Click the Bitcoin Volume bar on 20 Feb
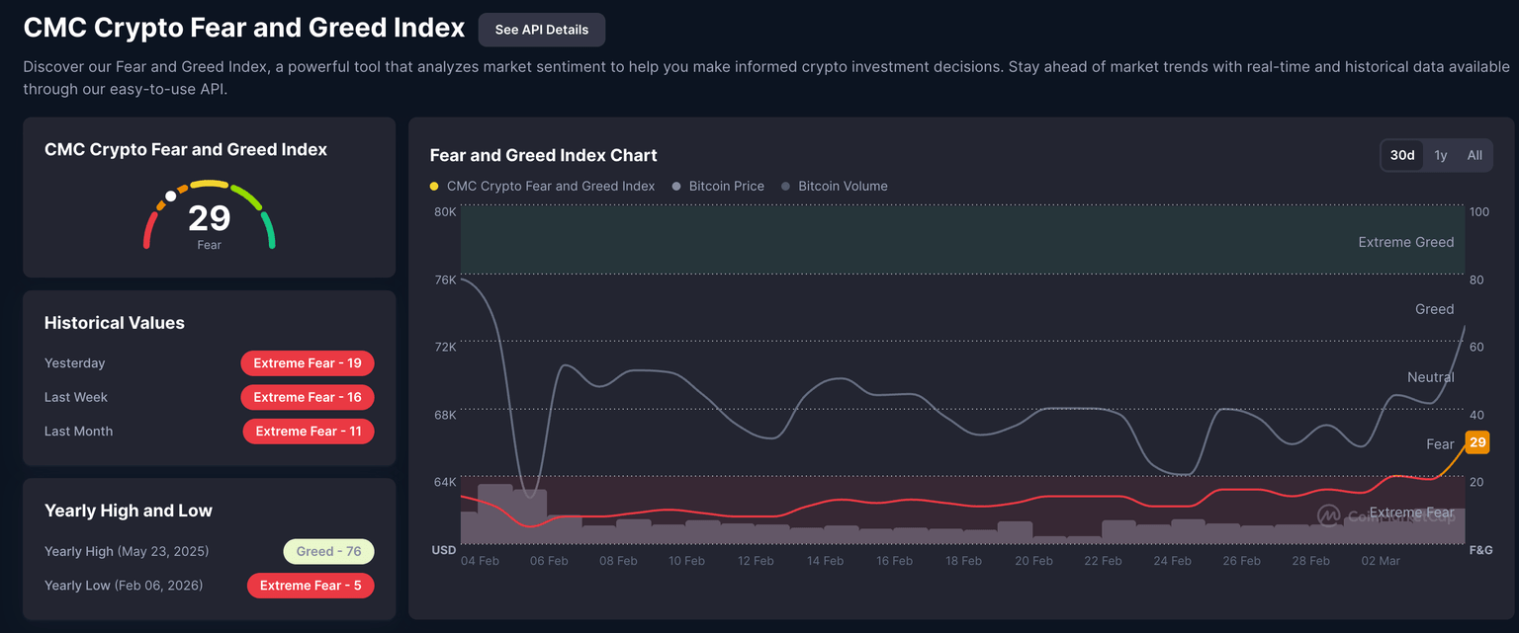Viewport: 1519px width, 633px height. 1015,533
